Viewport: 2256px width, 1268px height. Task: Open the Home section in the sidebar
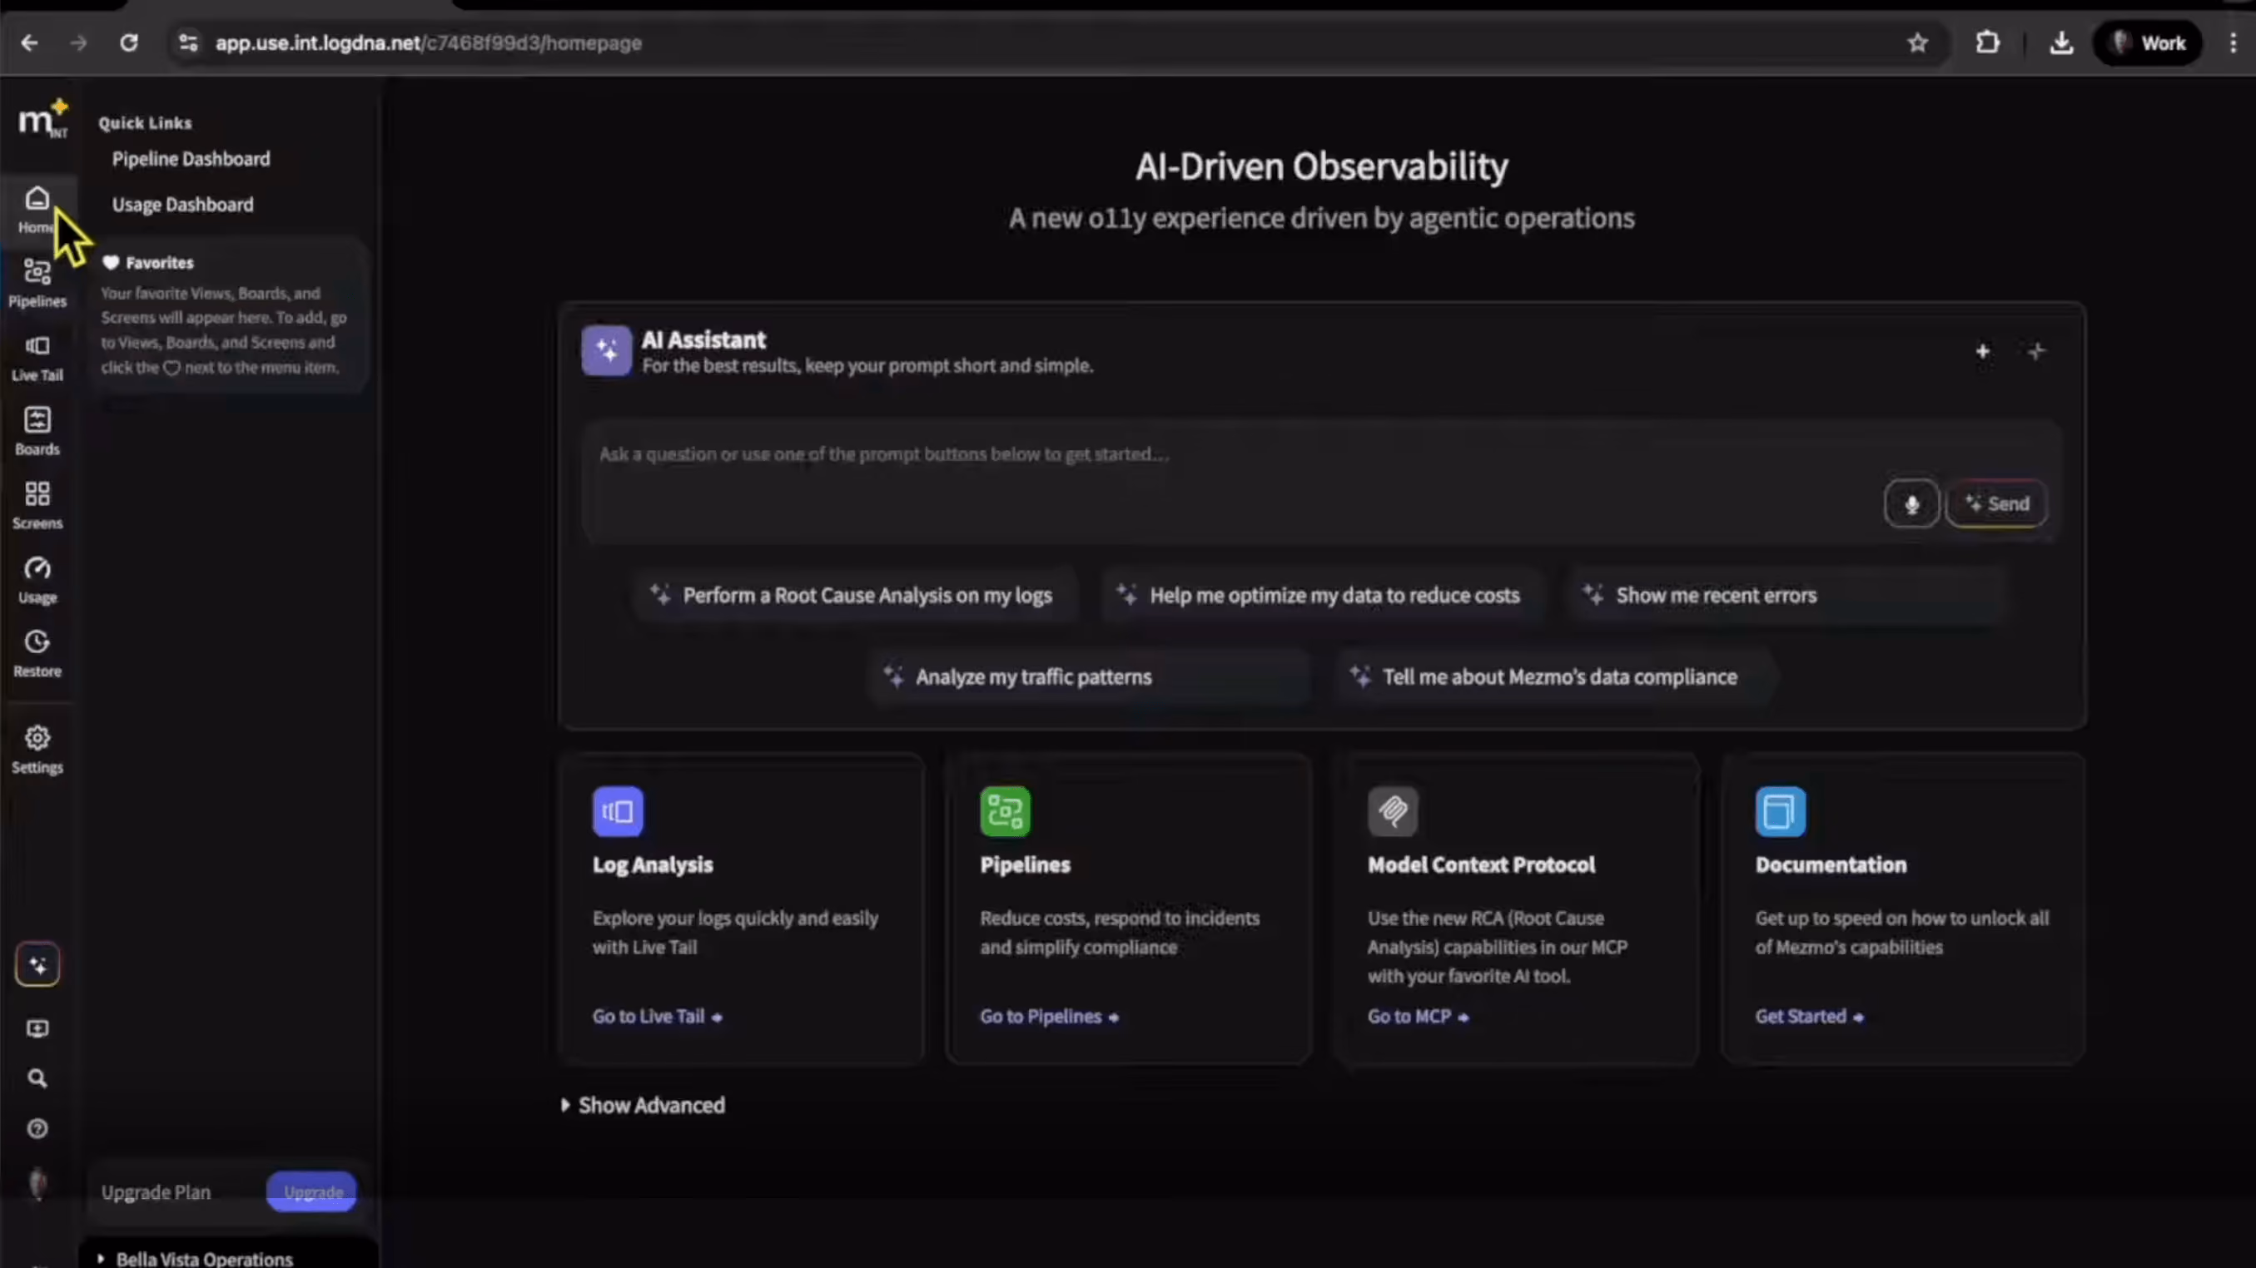pos(37,210)
